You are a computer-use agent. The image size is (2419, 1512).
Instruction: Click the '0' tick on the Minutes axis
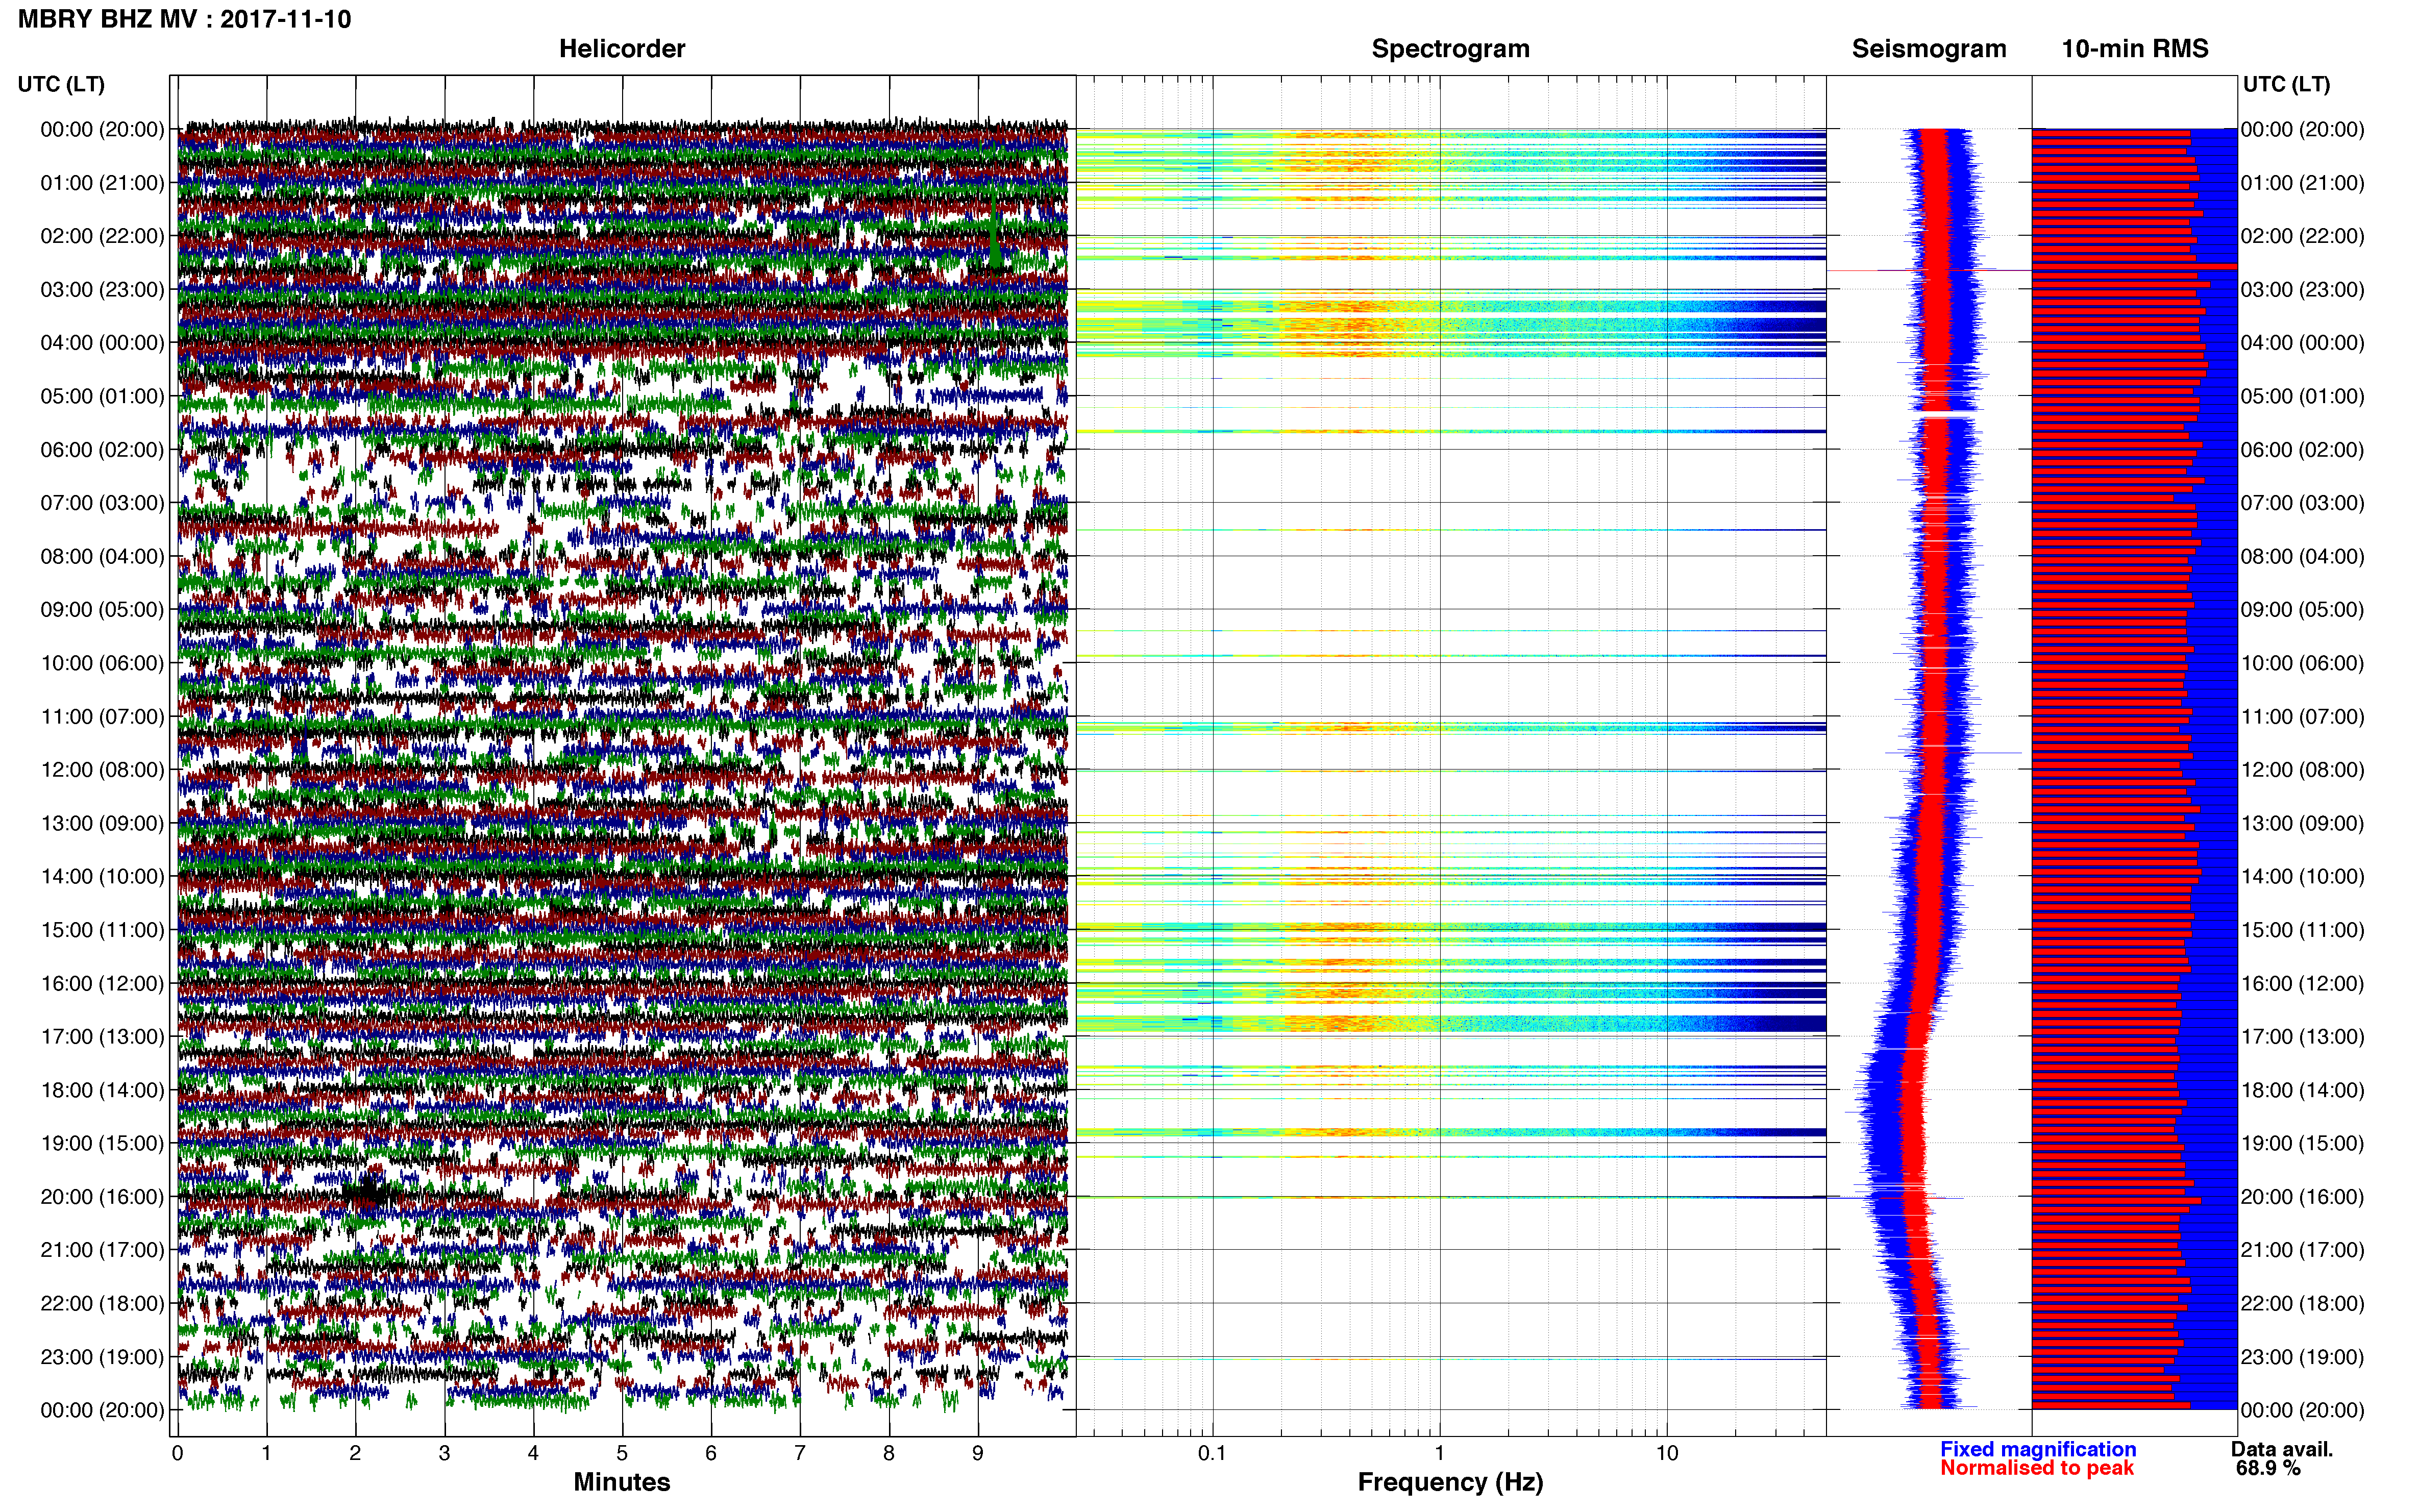[x=177, y=1453]
